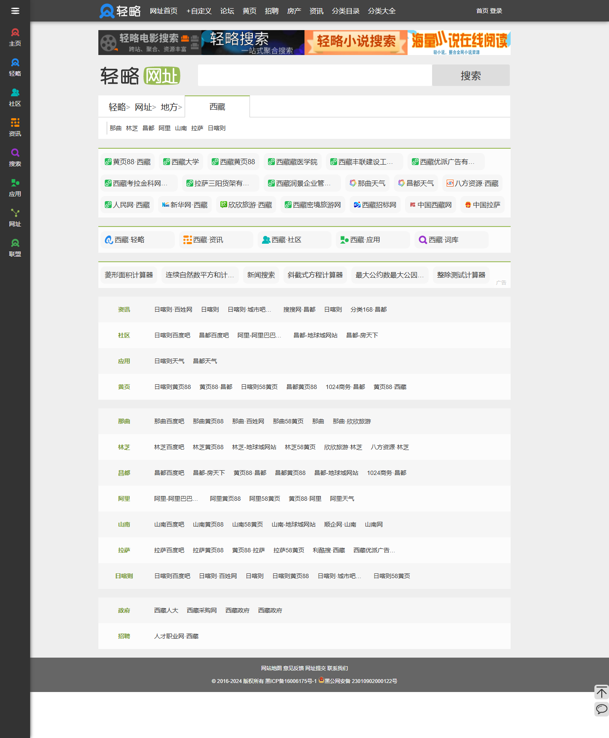This screenshot has height=738, width=609.
Task: Click the scroll-to-top arrow button
Action: 601,692
